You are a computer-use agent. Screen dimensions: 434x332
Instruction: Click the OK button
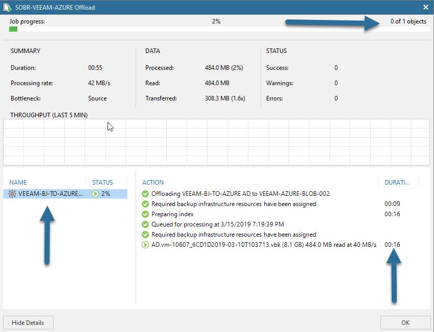coord(405,323)
